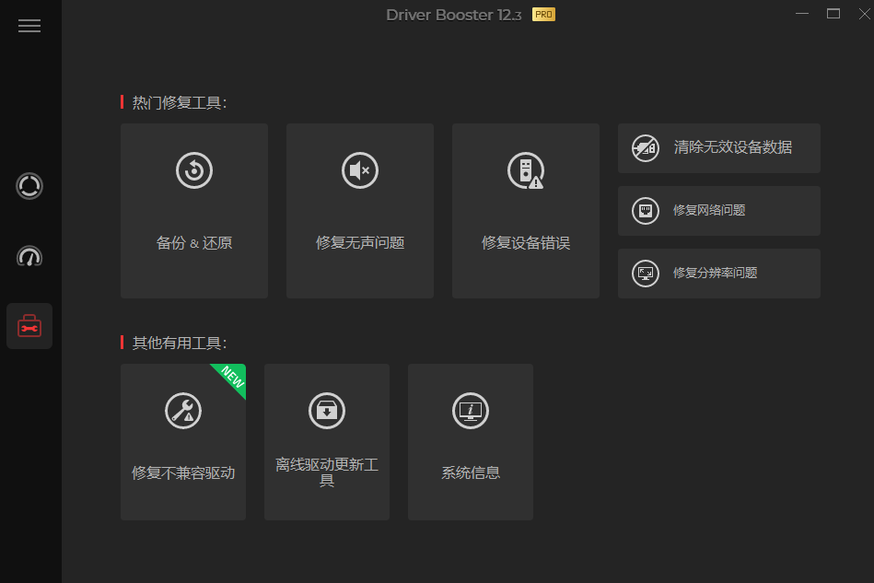Viewport: 874px width, 583px height.
Task: Click the PRO badge
Action: pos(543,15)
